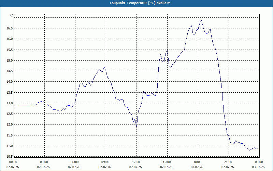Select the 21:00 time axis label
This screenshot has height=171, width=273.
pyautogui.click(x=228, y=162)
